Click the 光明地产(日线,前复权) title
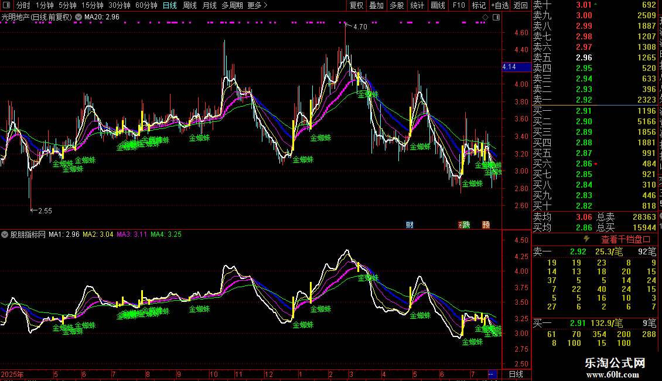Image resolution: width=662 pixels, height=381 pixels. click(x=37, y=18)
